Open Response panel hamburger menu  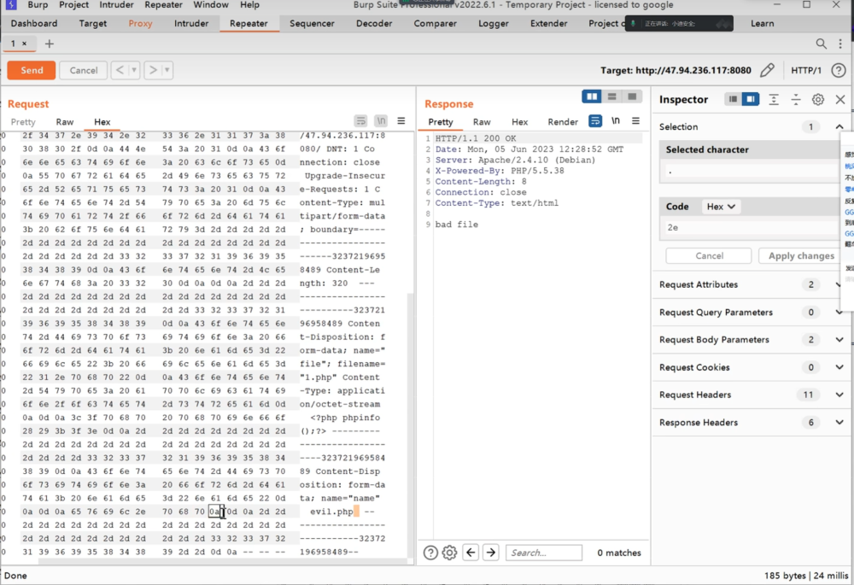(x=635, y=121)
